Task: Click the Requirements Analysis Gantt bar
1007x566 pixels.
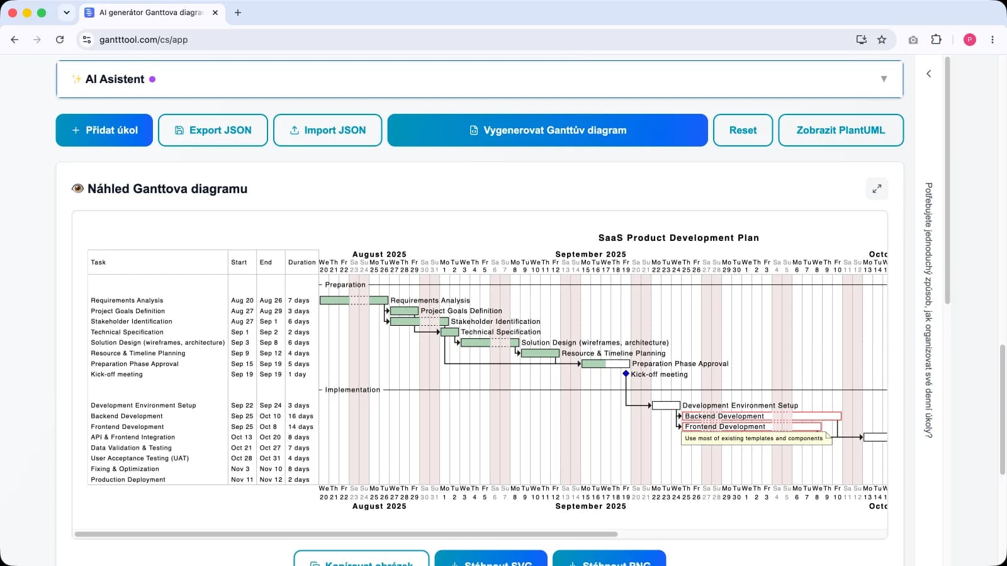Action: 354,300
